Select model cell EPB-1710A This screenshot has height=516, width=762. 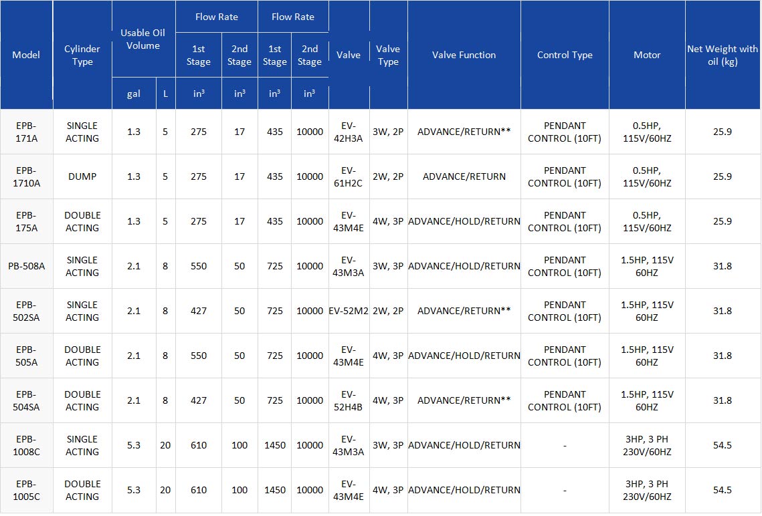click(26, 176)
